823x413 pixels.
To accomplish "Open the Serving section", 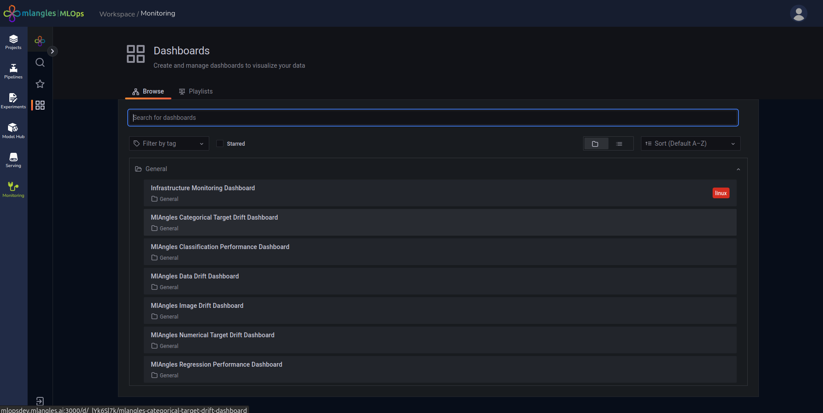I will (13, 160).
